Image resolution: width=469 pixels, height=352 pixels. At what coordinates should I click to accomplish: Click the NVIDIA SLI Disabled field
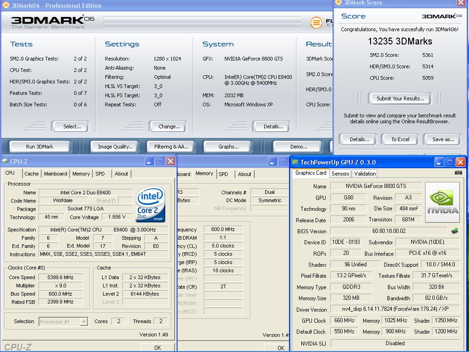[x=395, y=343]
